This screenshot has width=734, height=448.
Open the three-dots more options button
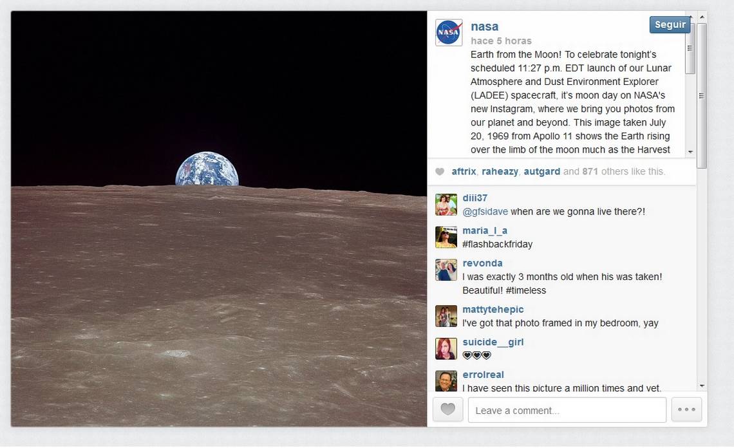click(686, 409)
